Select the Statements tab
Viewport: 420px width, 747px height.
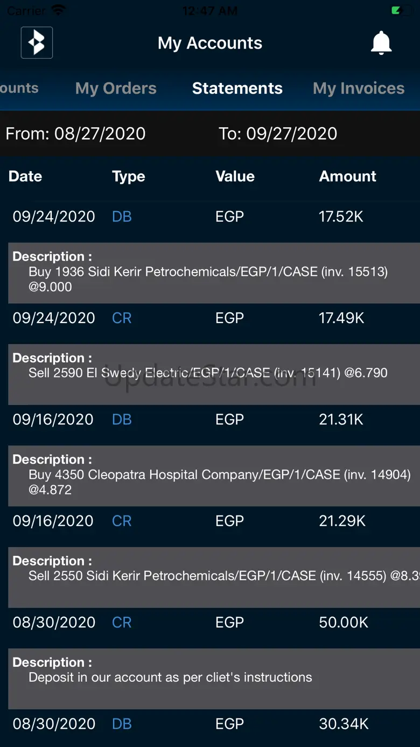(x=237, y=88)
